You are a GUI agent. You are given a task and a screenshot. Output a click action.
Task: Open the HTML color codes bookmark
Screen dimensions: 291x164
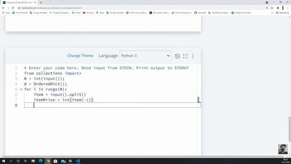[x=136, y=13]
